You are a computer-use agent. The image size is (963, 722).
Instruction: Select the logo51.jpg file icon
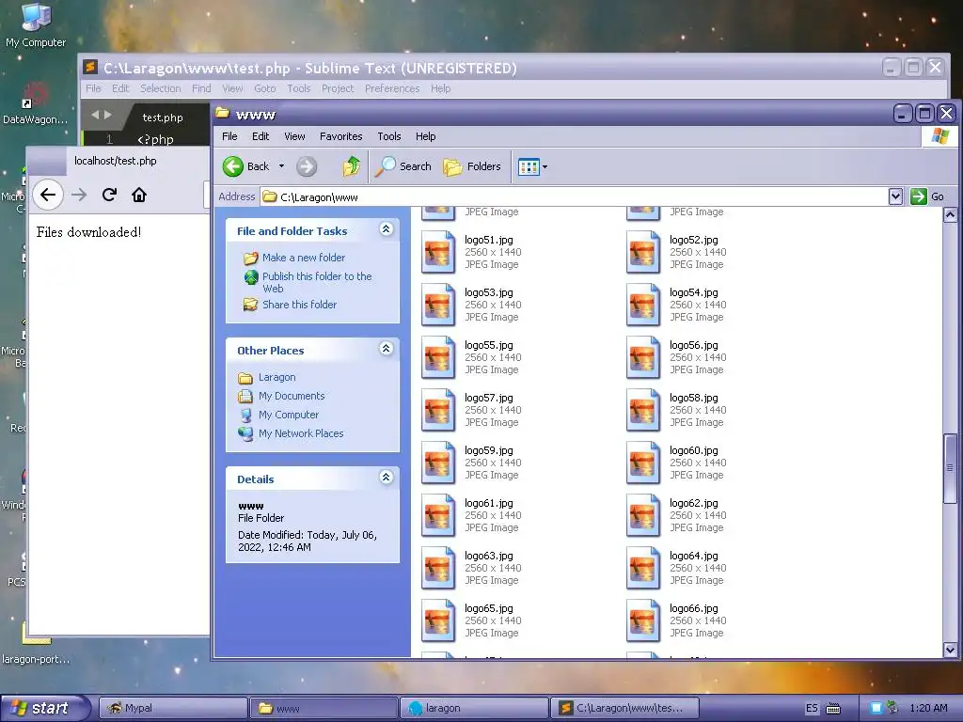(x=438, y=252)
